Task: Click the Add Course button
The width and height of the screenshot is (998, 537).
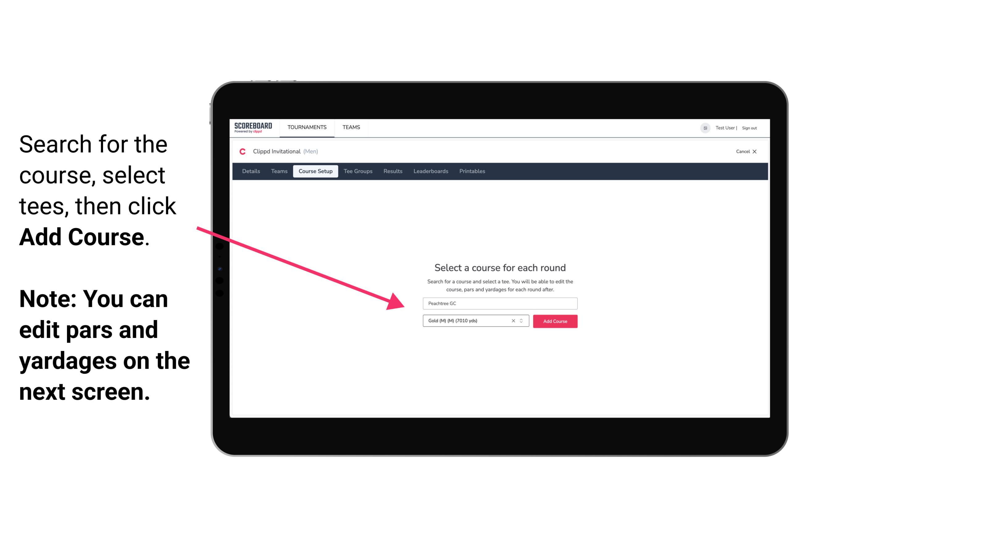Action: (x=555, y=321)
